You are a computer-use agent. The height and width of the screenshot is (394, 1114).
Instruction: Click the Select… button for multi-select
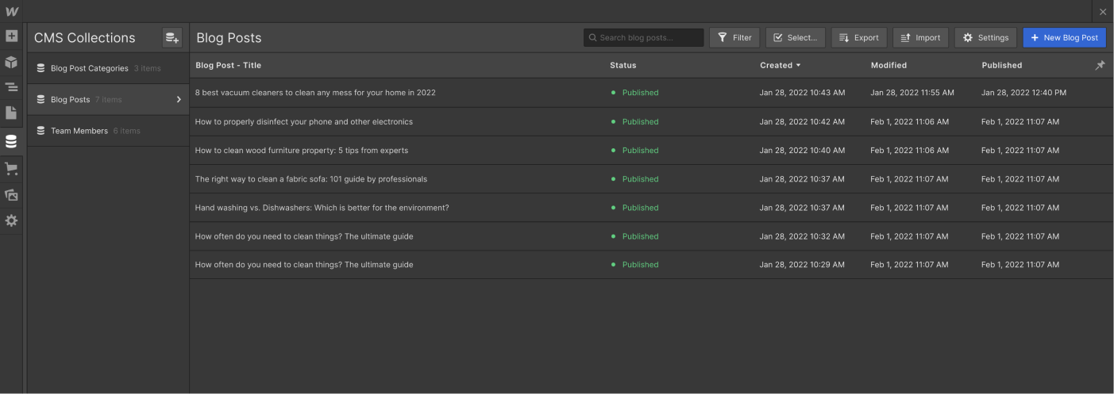coord(795,37)
